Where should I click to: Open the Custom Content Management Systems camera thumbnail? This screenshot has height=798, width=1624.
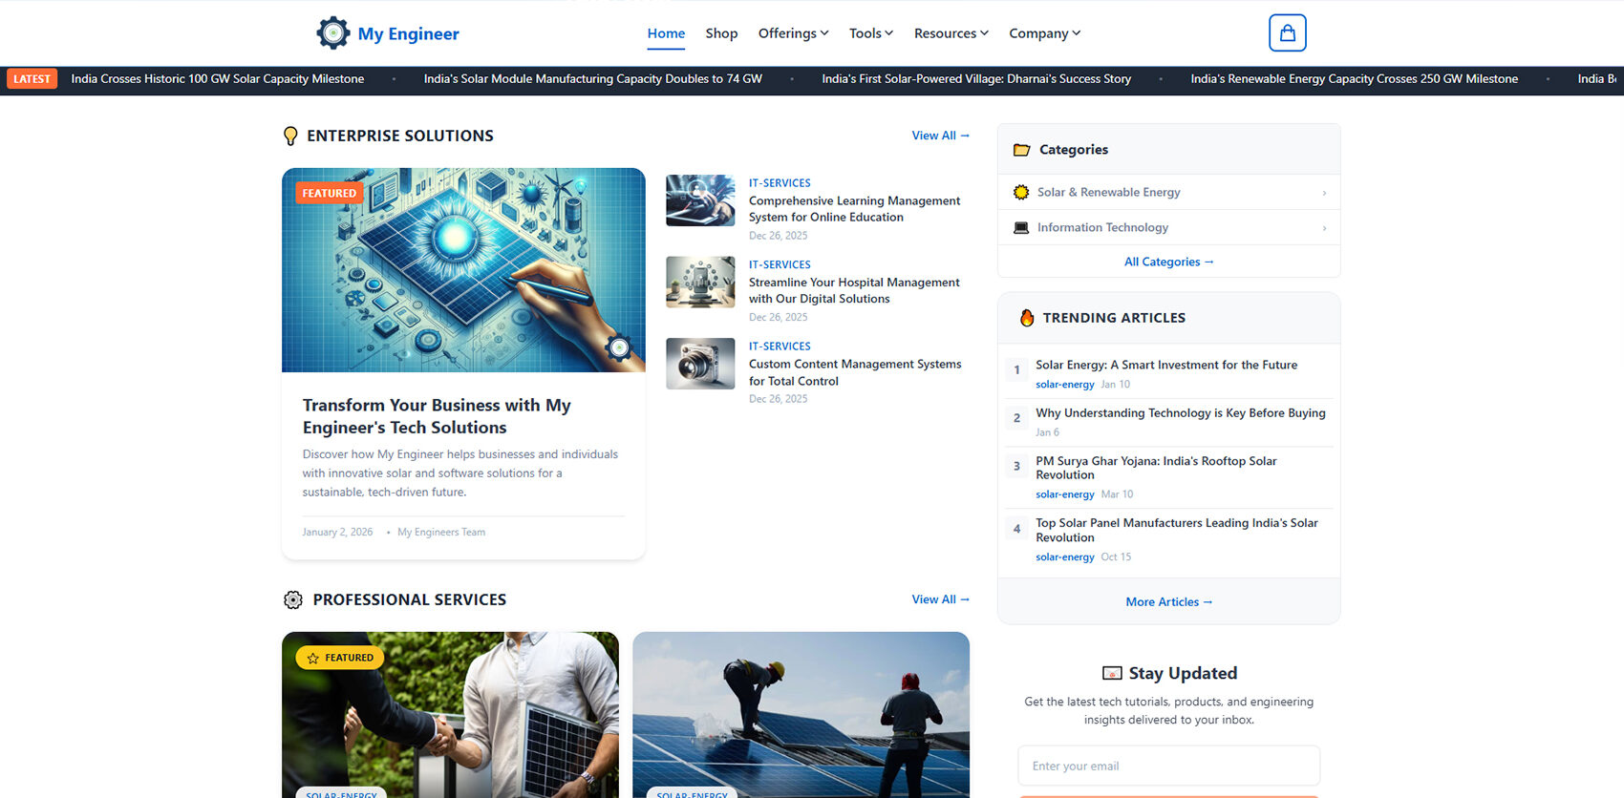tap(700, 364)
